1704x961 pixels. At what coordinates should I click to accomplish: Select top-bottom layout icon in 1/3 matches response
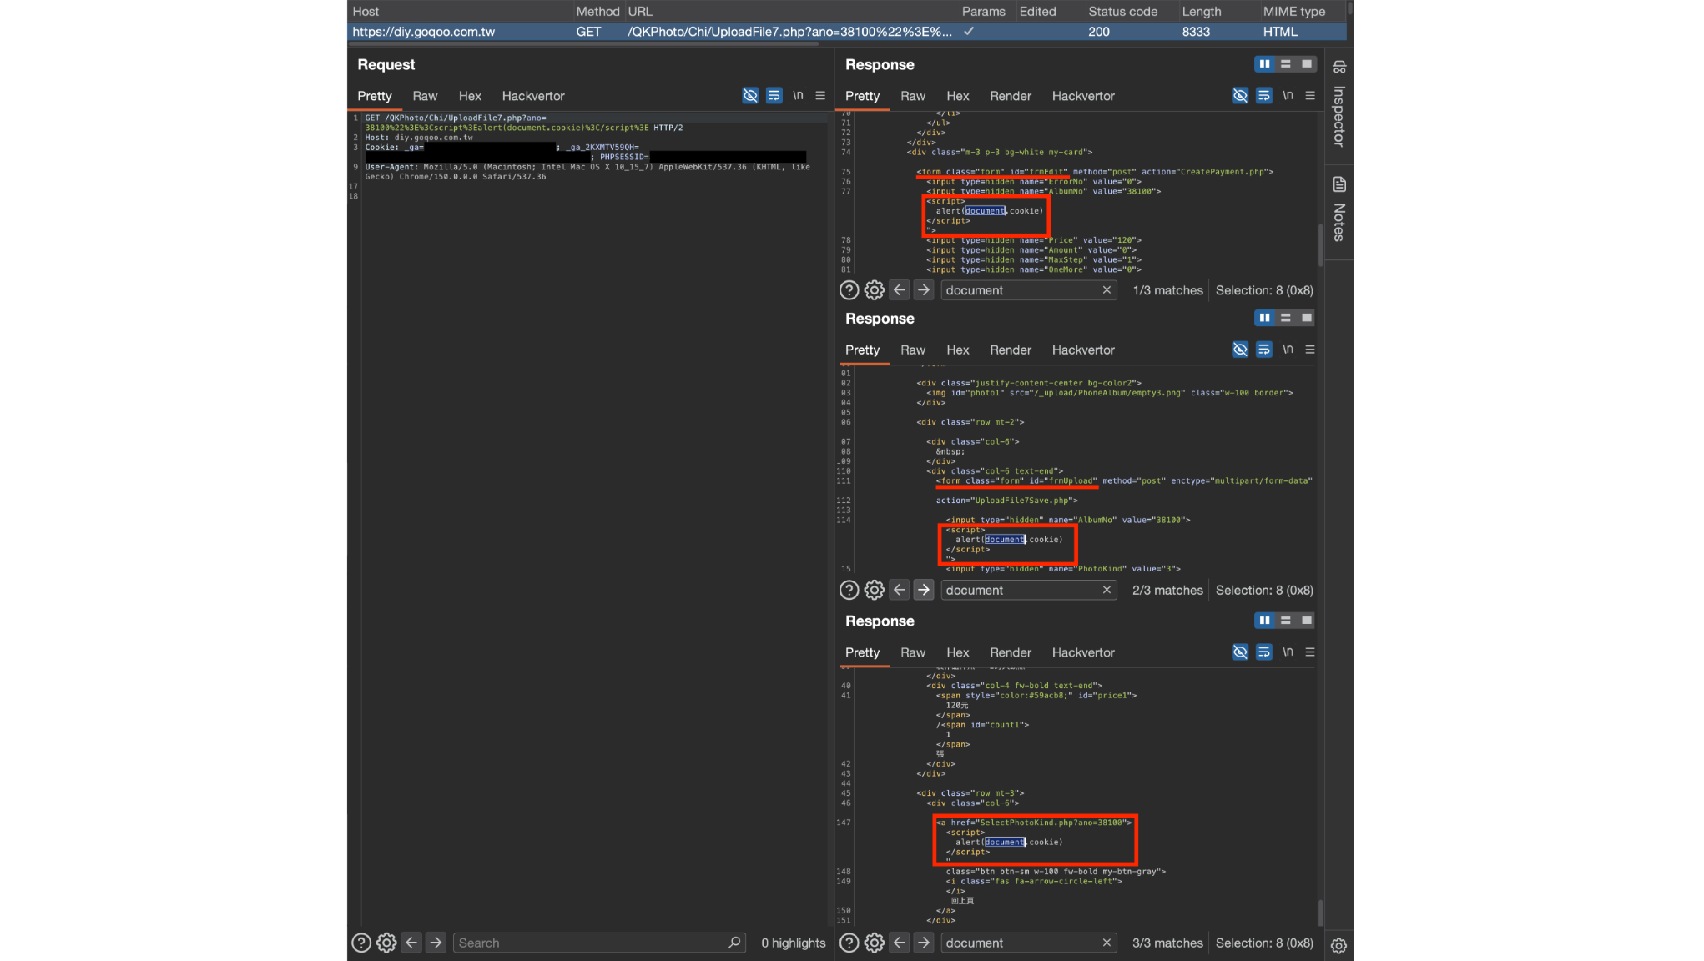(1286, 64)
